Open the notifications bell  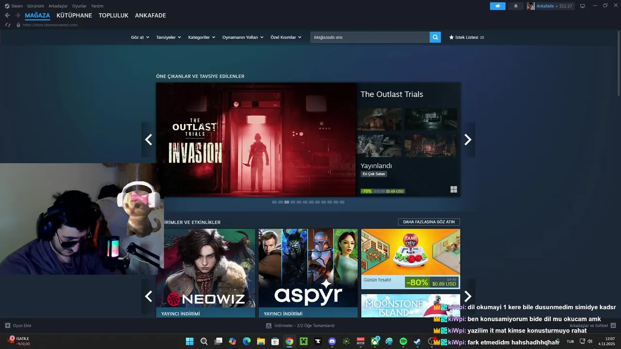(516, 6)
